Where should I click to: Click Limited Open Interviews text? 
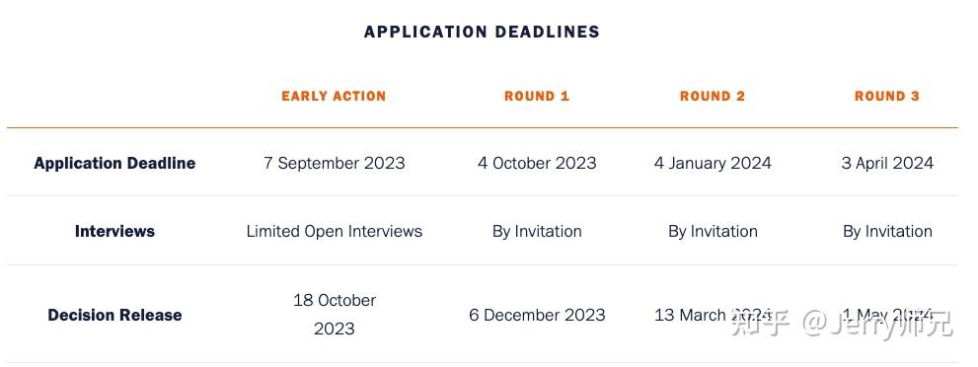click(x=335, y=231)
